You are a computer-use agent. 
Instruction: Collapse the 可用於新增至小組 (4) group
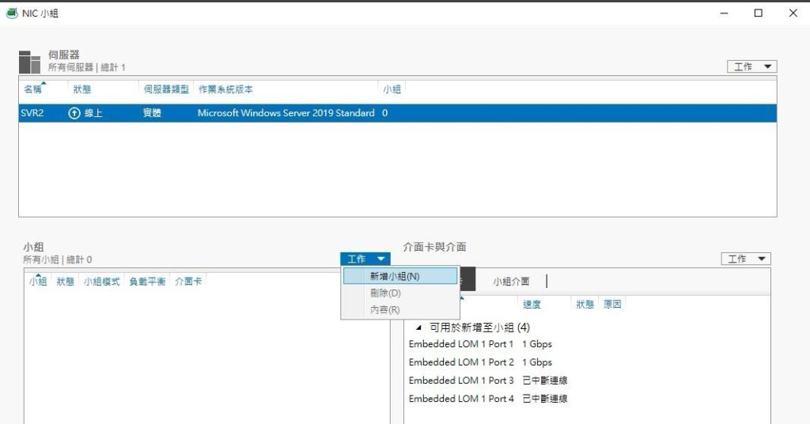[x=418, y=327]
